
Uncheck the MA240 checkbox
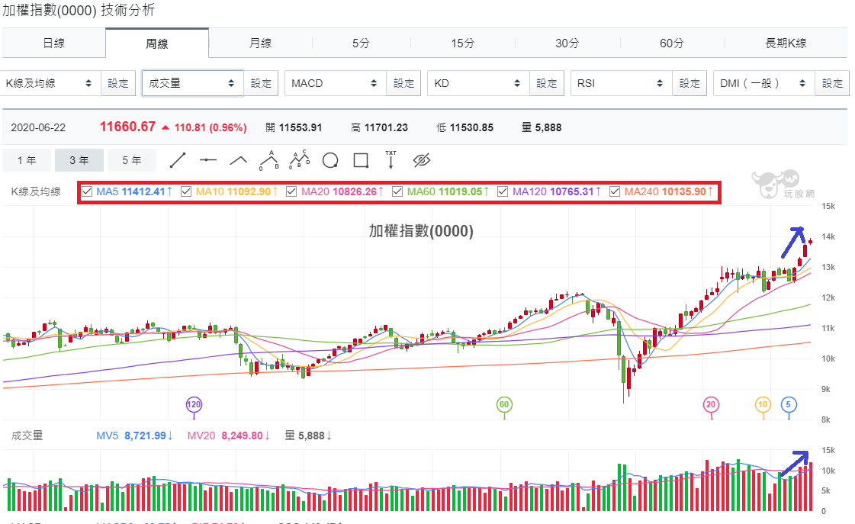pos(615,191)
